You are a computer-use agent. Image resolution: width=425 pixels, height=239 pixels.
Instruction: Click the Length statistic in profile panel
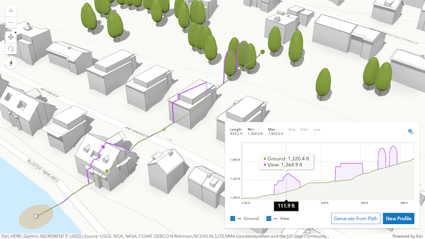coord(235,133)
